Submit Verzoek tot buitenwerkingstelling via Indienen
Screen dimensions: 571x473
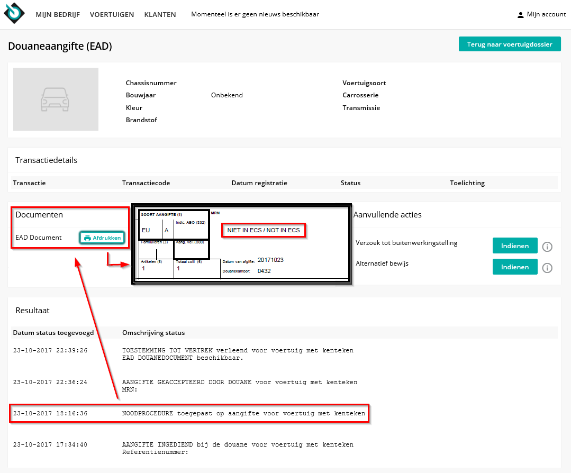(x=514, y=245)
